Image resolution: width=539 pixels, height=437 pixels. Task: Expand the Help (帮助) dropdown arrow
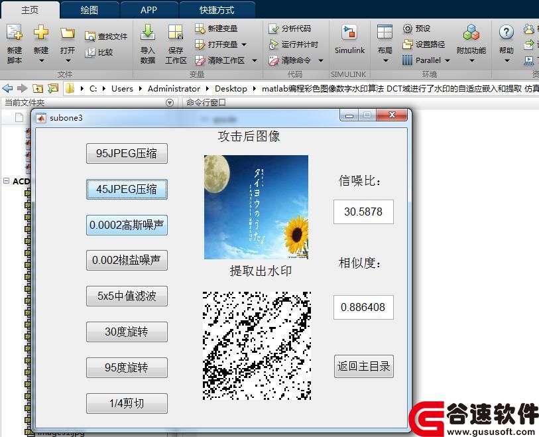pos(507,61)
